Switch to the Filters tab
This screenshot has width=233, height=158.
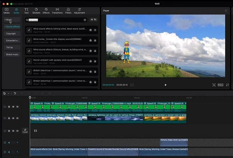68,11
